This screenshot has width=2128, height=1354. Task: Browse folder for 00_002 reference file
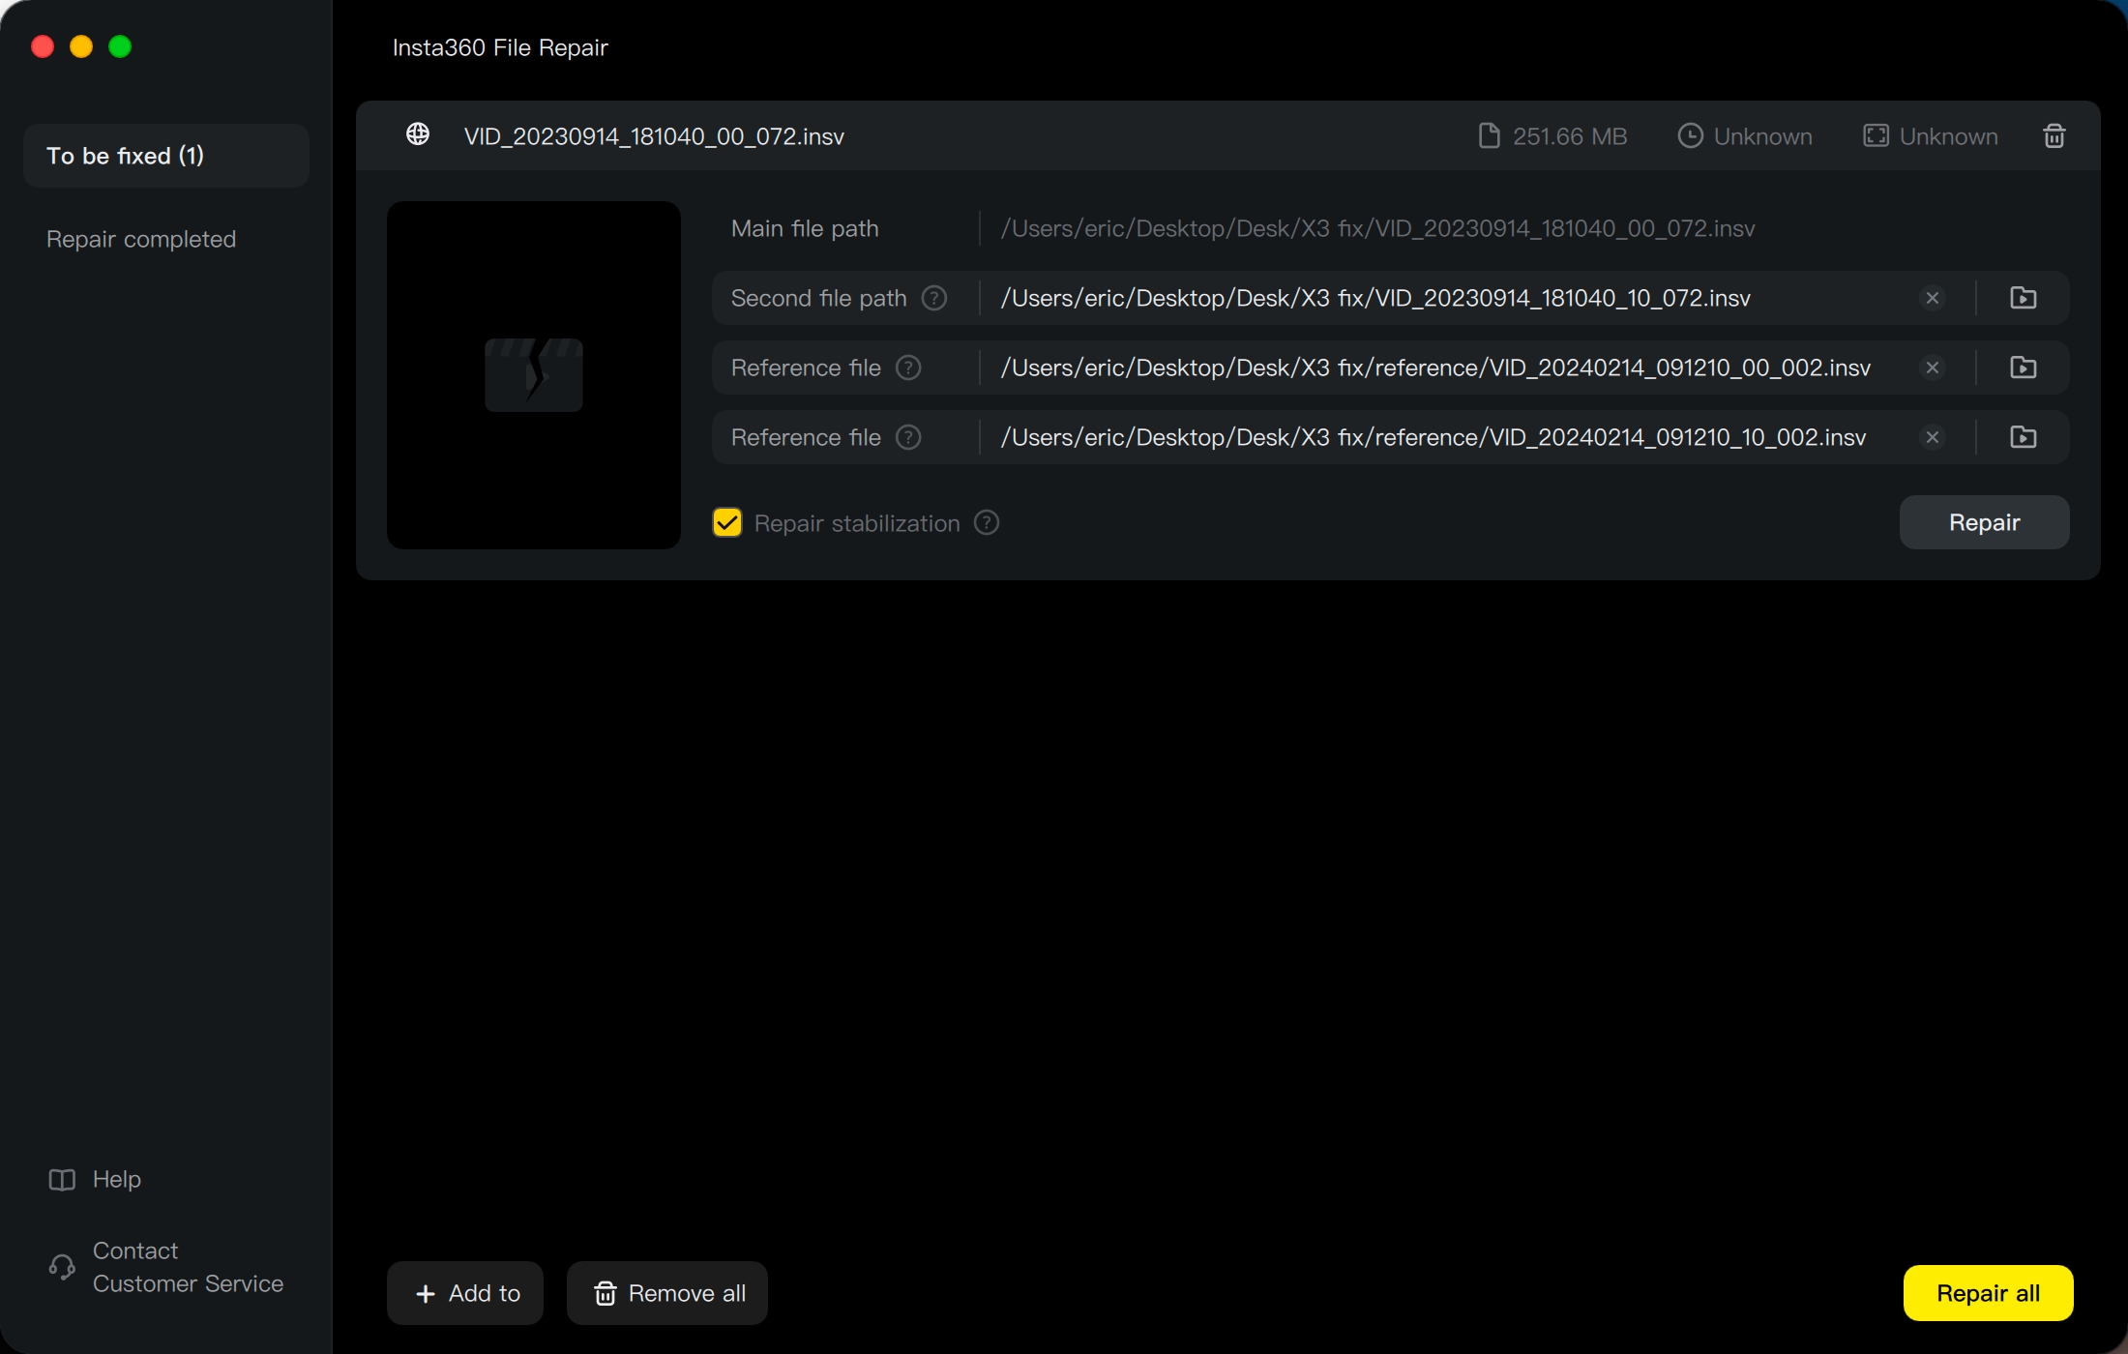click(x=2024, y=368)
